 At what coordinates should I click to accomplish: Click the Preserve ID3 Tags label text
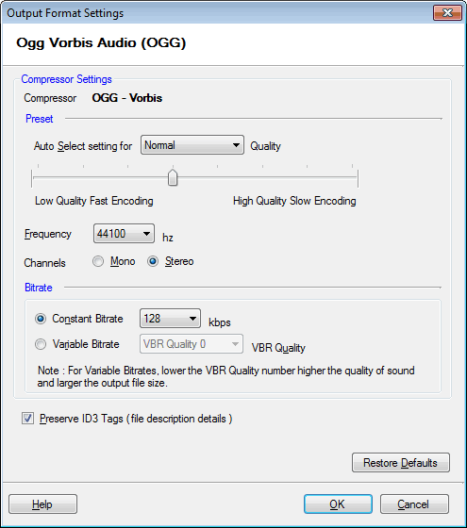[136, 419]
